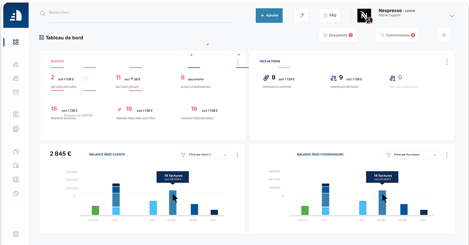The height and width of the screenshot is (245, 469).
Task: Open the Alertes panel three-dot menu
Action: [238, 62]
